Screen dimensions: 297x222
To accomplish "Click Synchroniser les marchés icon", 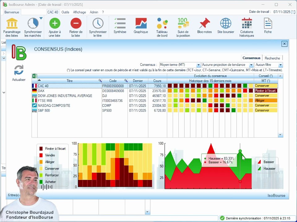I will coord(33,23).
